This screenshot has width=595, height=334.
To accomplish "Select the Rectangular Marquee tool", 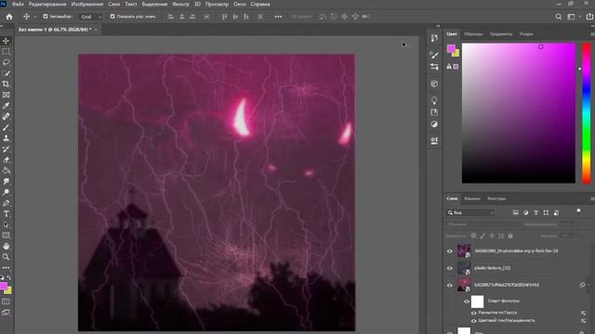I will click(7, 52).
